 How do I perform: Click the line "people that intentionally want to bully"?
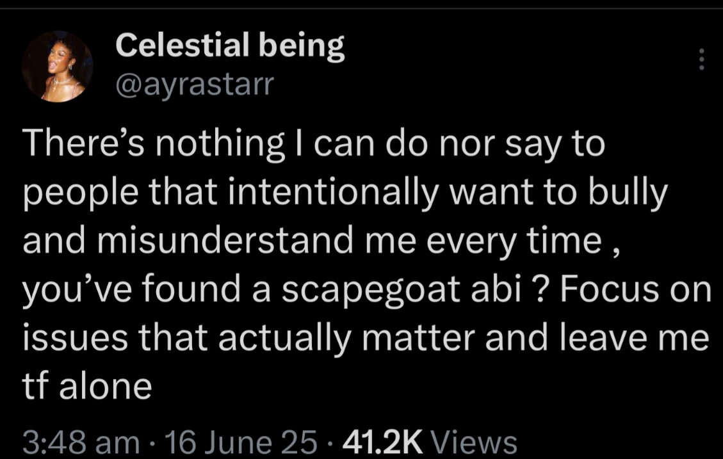click(345, 194)
